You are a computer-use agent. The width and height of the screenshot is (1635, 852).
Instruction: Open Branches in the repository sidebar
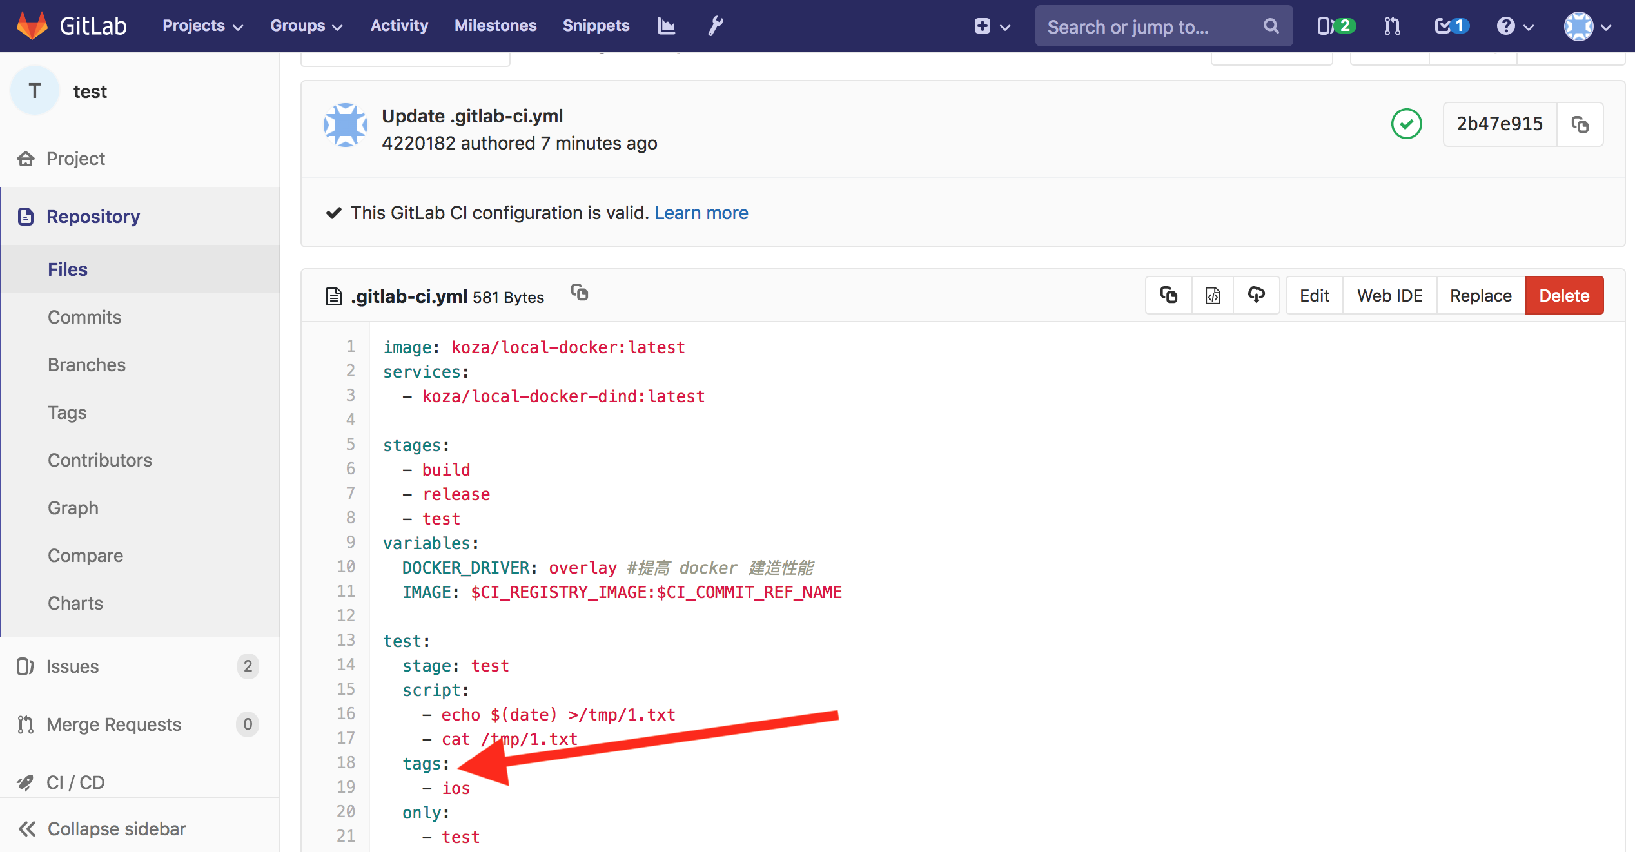tap(86, 365)
